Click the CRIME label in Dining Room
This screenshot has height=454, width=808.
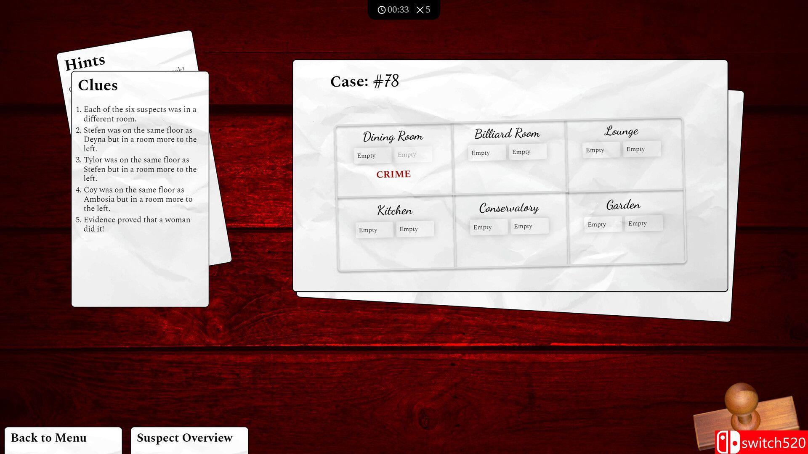[393, 174]
